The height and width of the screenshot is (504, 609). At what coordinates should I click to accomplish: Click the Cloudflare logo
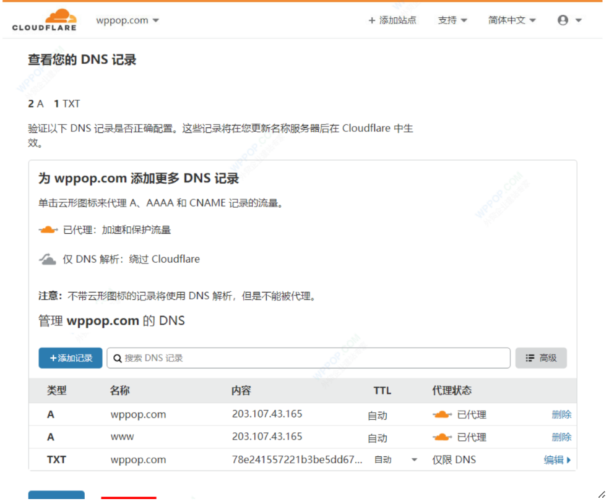coord(43,19)
